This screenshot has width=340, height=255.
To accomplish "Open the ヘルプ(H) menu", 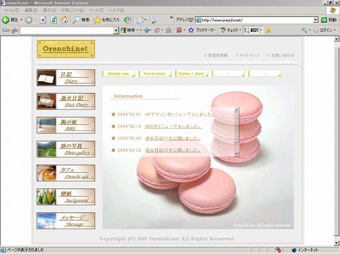I will tap(116, 10).
